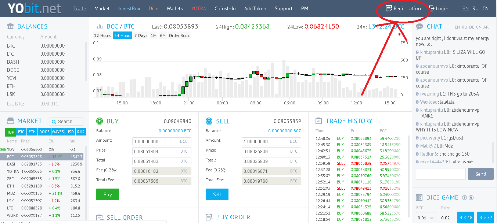This screenshot has width=497, height=223.
Task: Select the WAVES market tab
Action: click(58, 132)
